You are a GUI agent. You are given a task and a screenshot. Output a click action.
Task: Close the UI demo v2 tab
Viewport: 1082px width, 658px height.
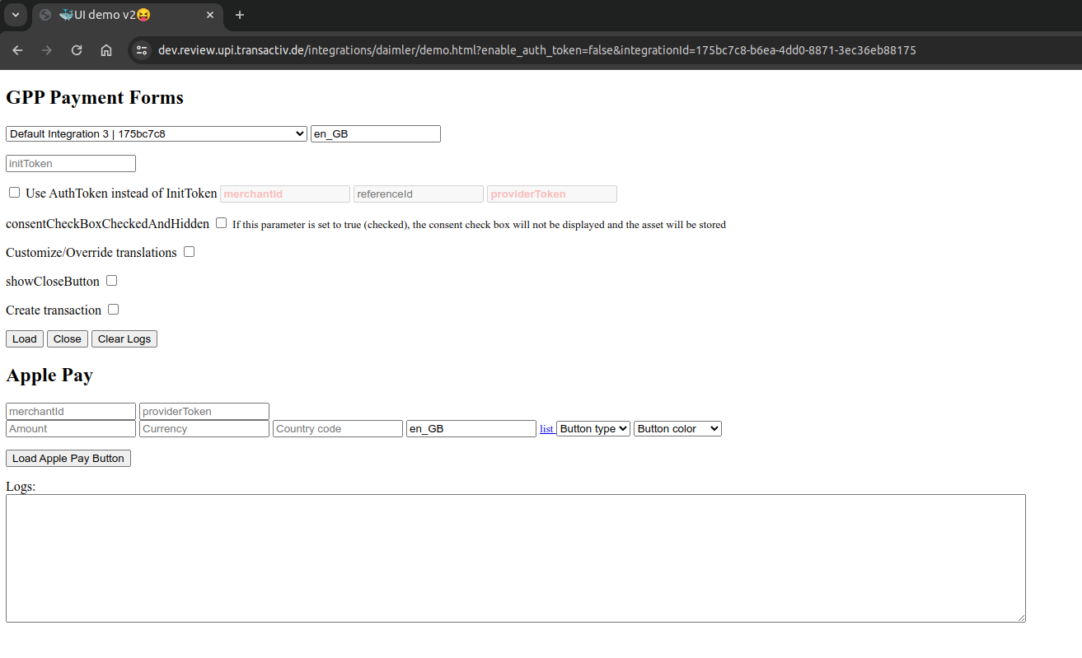click(x=211, y=15)
